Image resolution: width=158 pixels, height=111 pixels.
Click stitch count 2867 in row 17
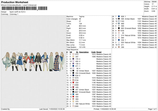(76, 92)
